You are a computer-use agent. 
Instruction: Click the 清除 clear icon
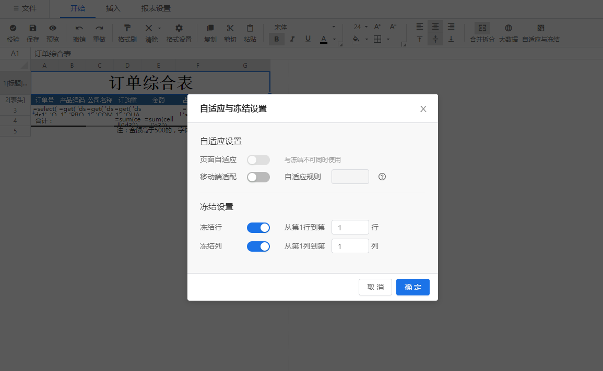click(x=149, y=28)
